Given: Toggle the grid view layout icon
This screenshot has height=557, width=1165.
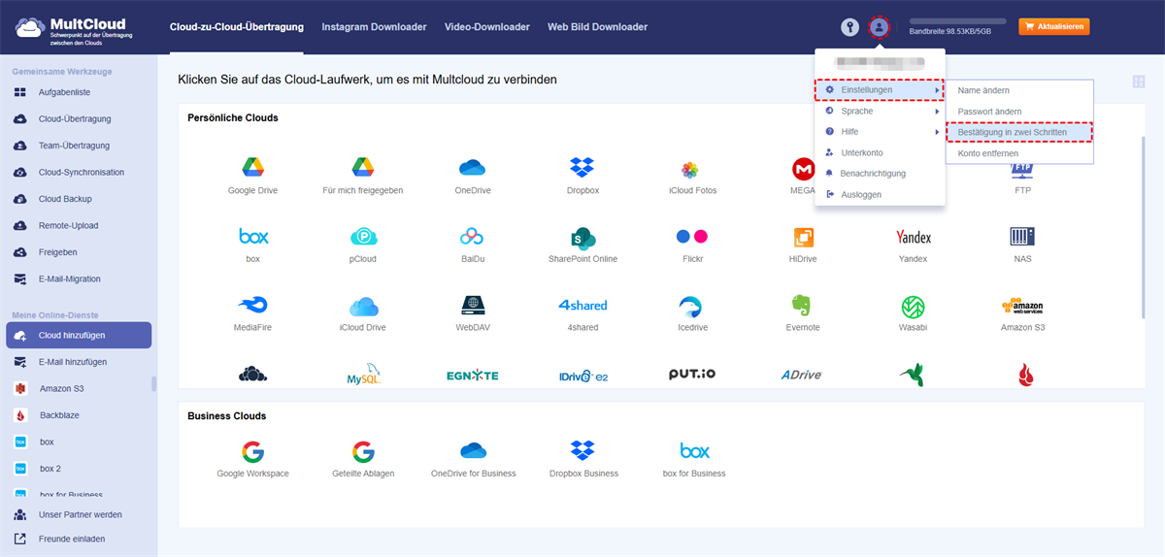Looking at the screenshot, I should point(1138,82).
